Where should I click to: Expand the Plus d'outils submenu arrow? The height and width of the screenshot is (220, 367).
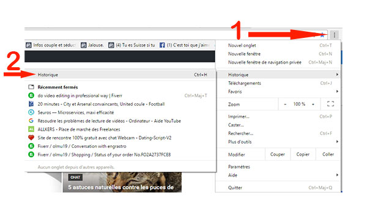[x=337, y=142]
